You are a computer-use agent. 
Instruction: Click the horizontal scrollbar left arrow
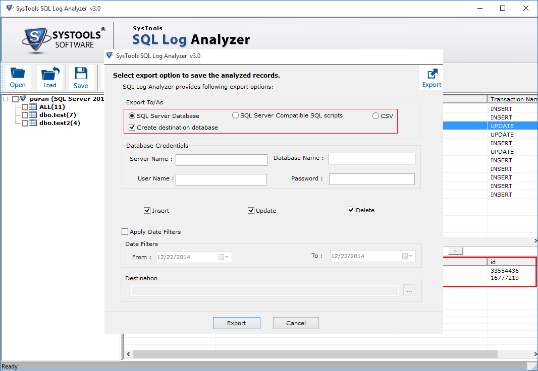tap(128, 354)
